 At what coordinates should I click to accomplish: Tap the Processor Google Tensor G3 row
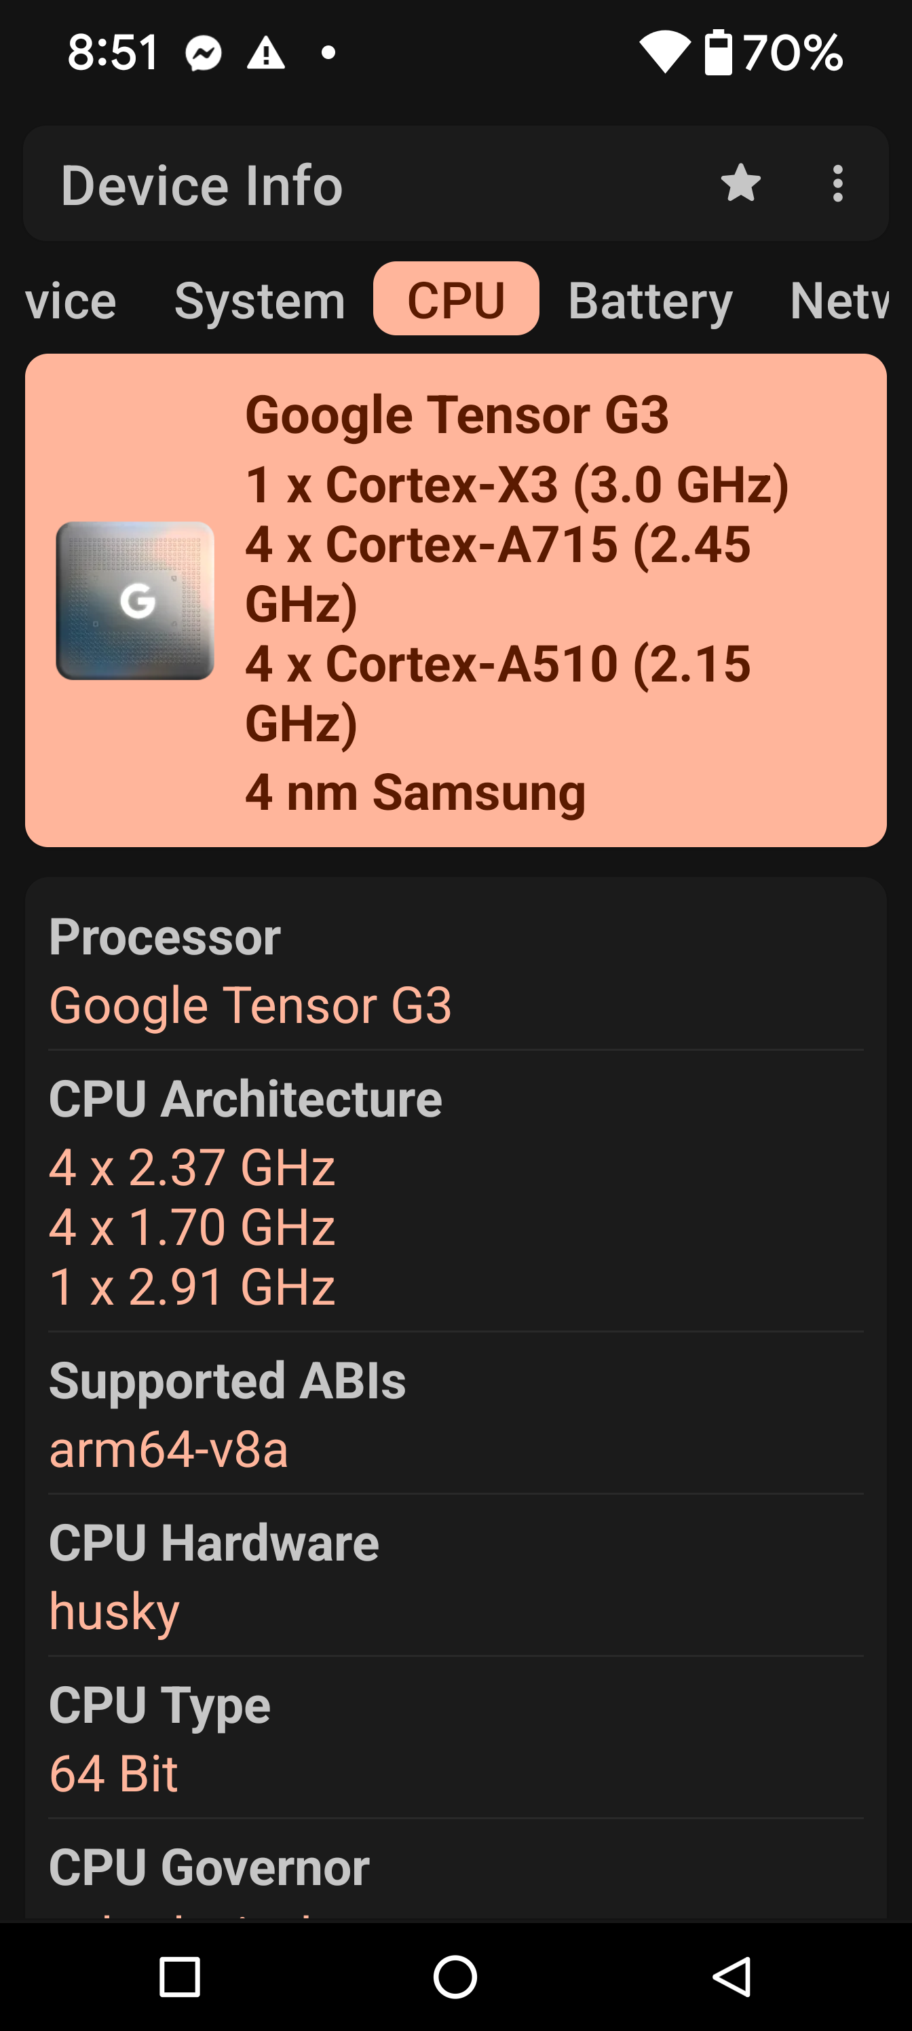pyautogui.click(x=455, y=970)
